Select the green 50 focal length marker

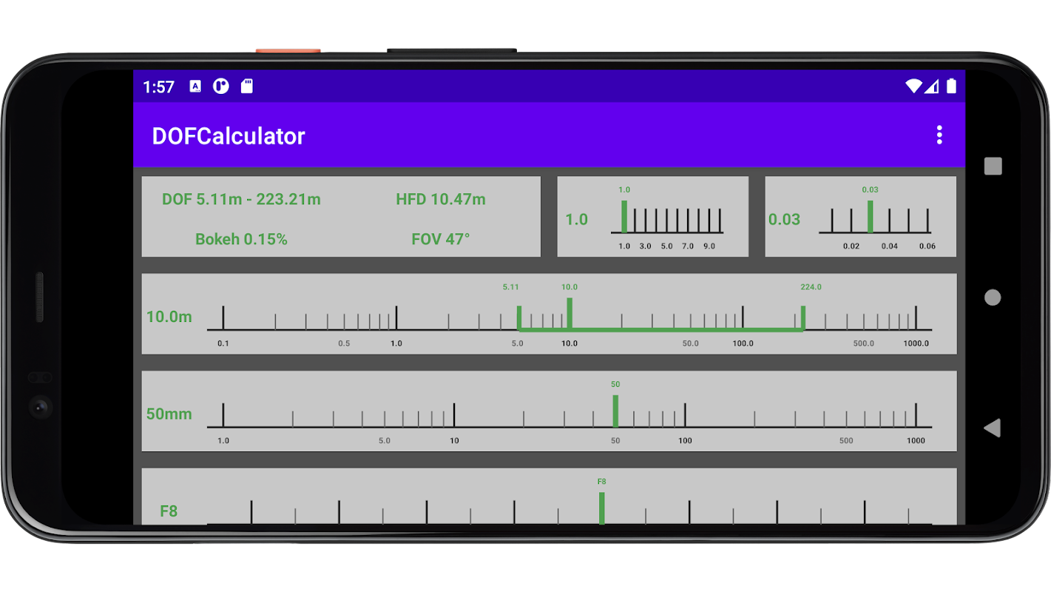[x=615, y=411]
